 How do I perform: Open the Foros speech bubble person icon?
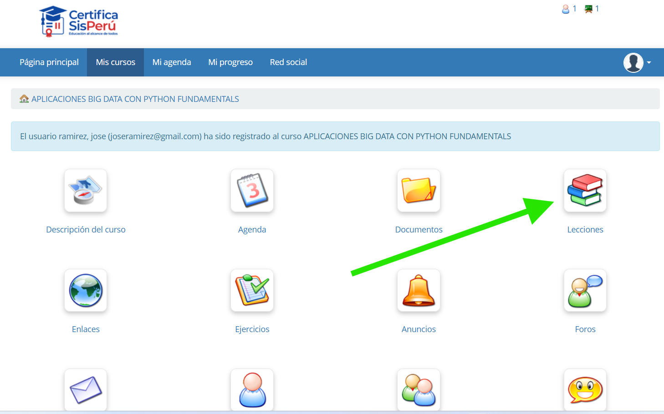pos(585,290)
